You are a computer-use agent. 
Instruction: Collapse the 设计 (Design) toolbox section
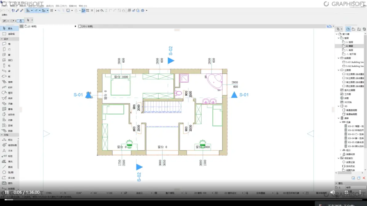pyautogui.click(x=2, y=39)
